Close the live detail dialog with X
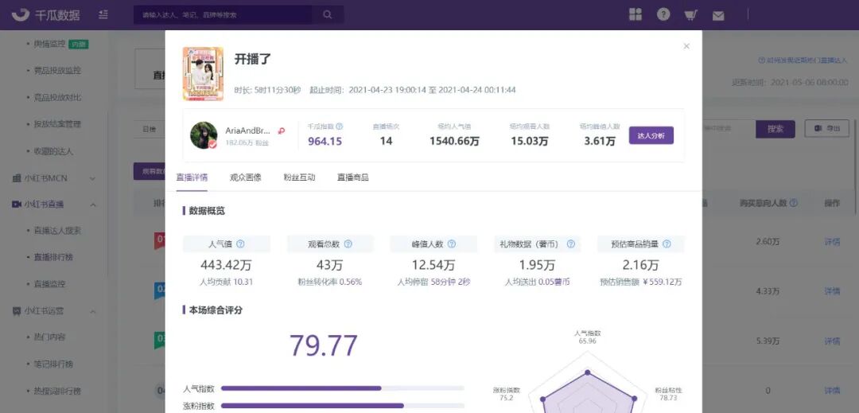 click(686, 46)
